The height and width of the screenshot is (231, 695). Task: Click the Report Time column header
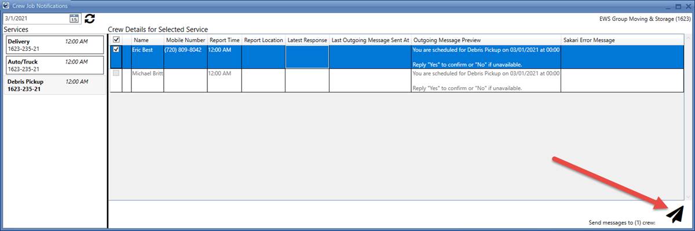(x=224, y=40)
